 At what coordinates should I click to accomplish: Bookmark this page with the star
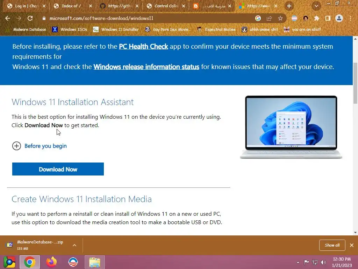(280, 18)
